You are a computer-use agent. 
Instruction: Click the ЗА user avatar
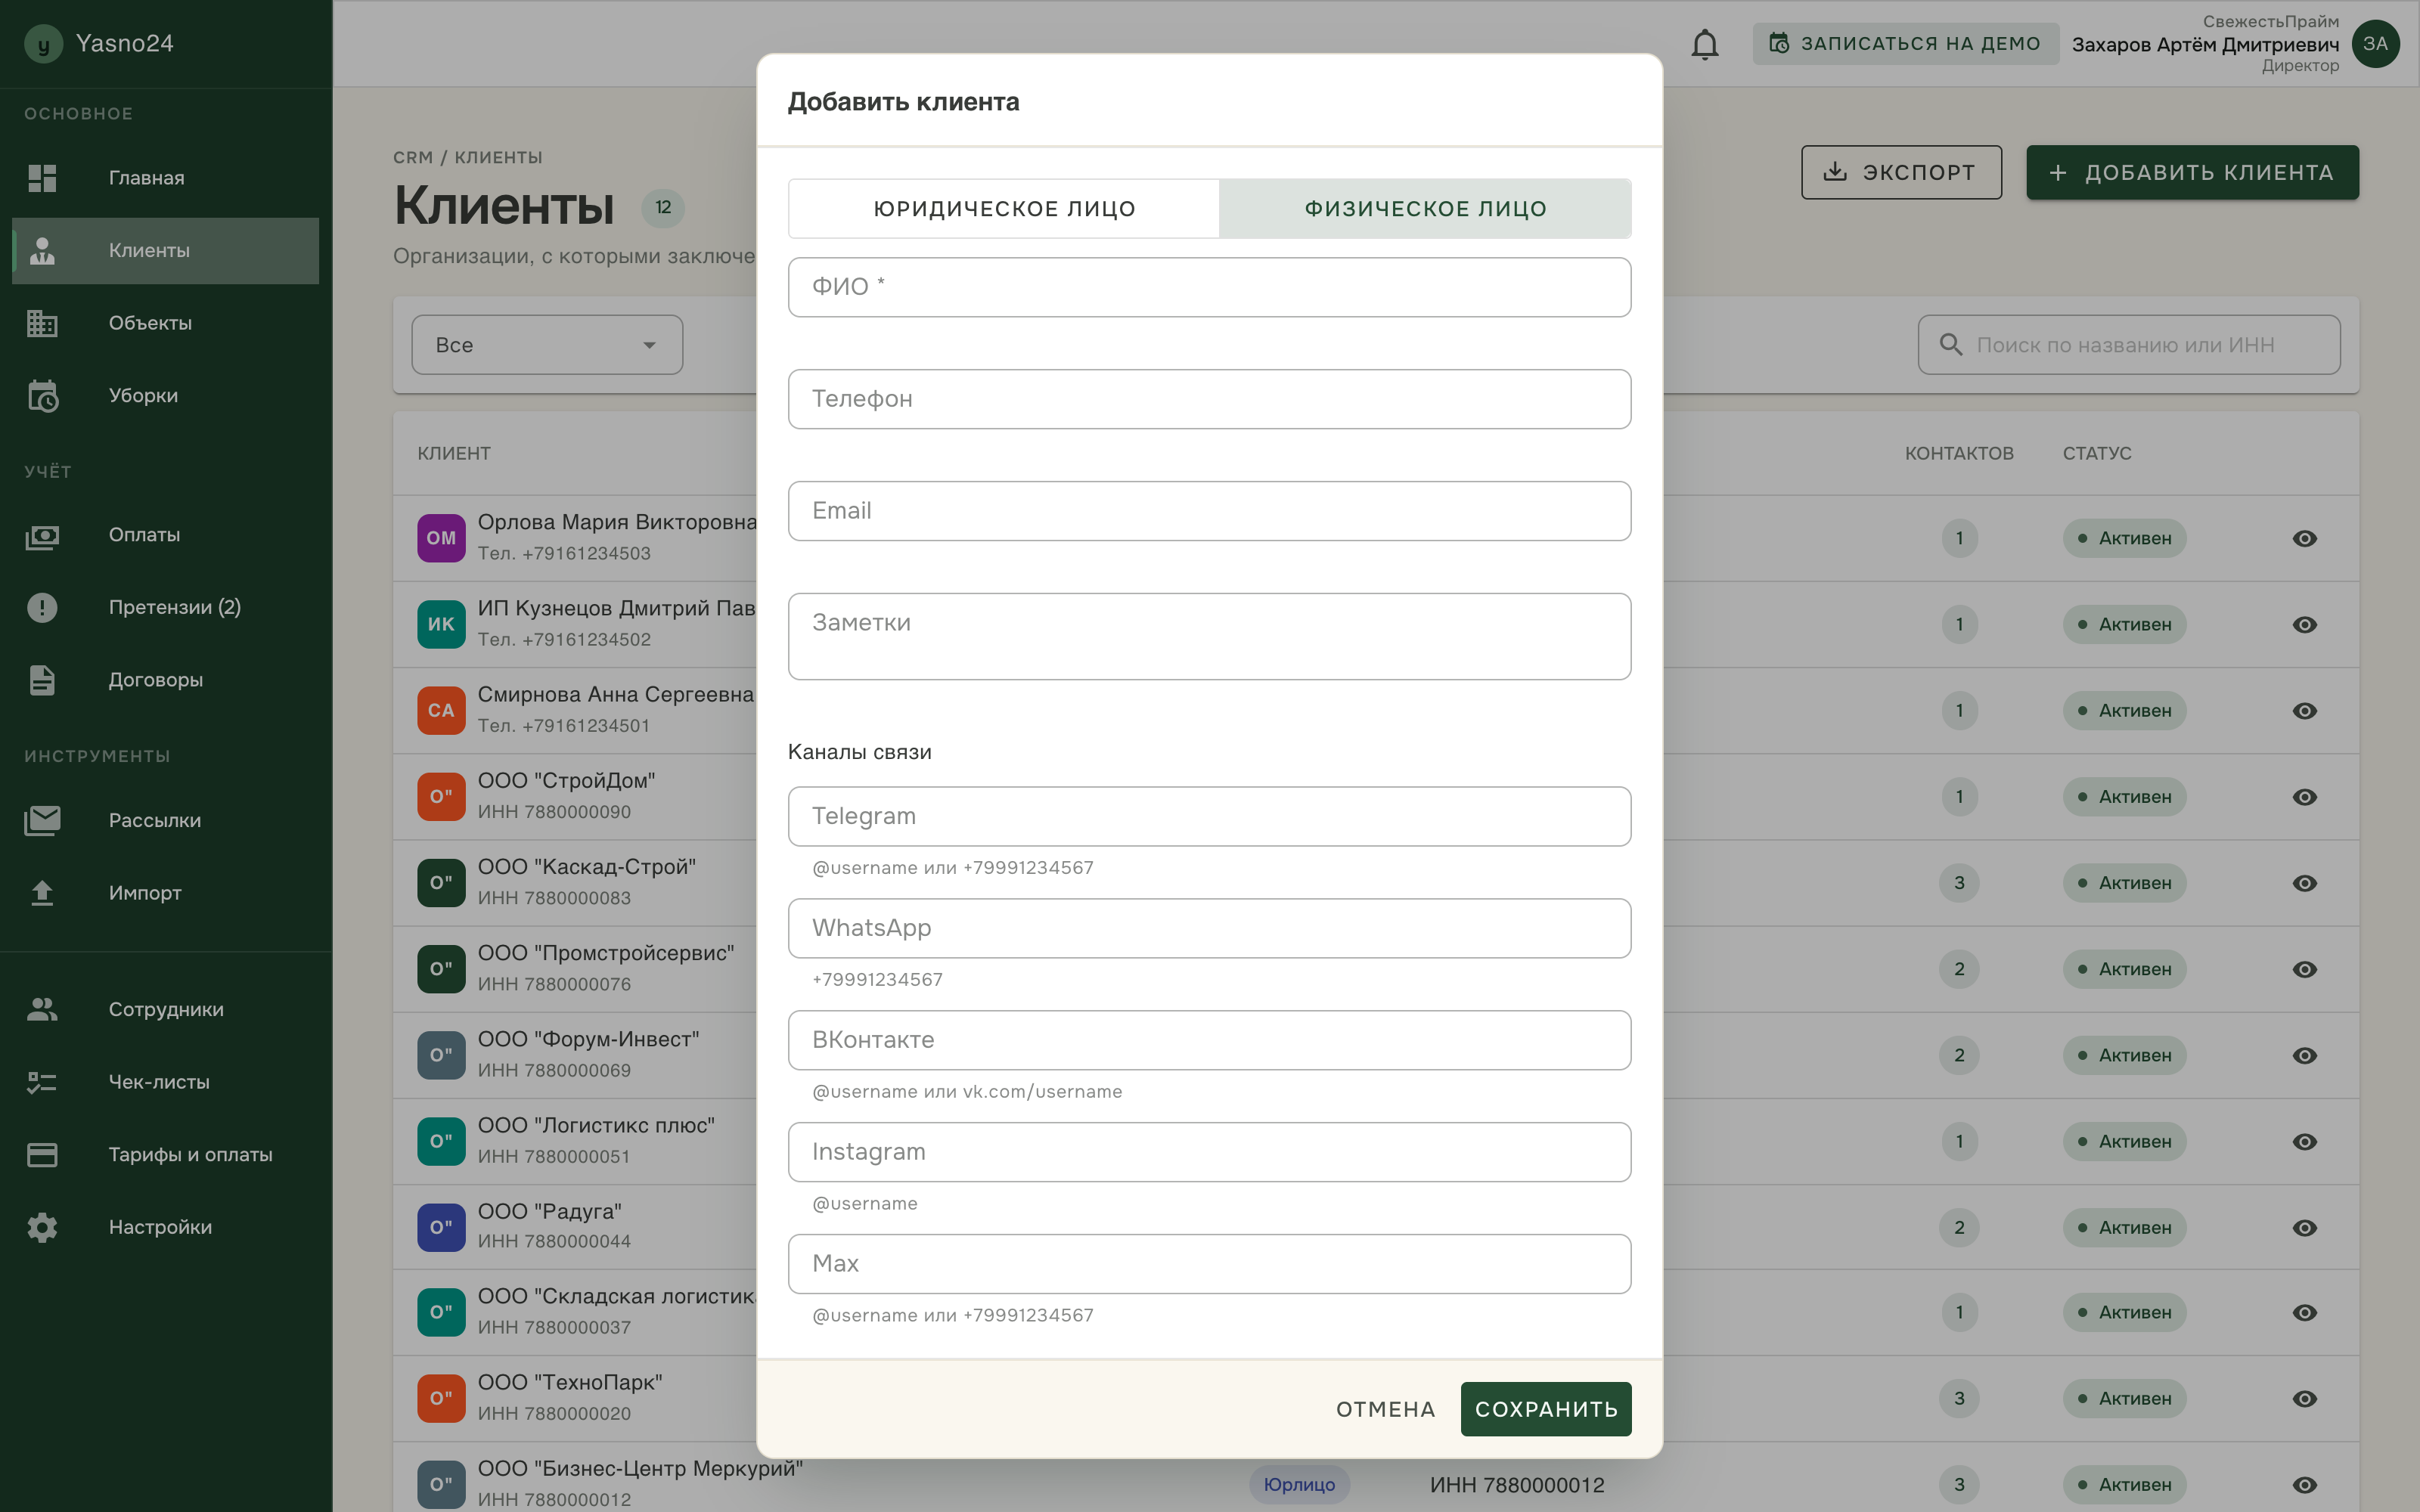coord(2376,44)
